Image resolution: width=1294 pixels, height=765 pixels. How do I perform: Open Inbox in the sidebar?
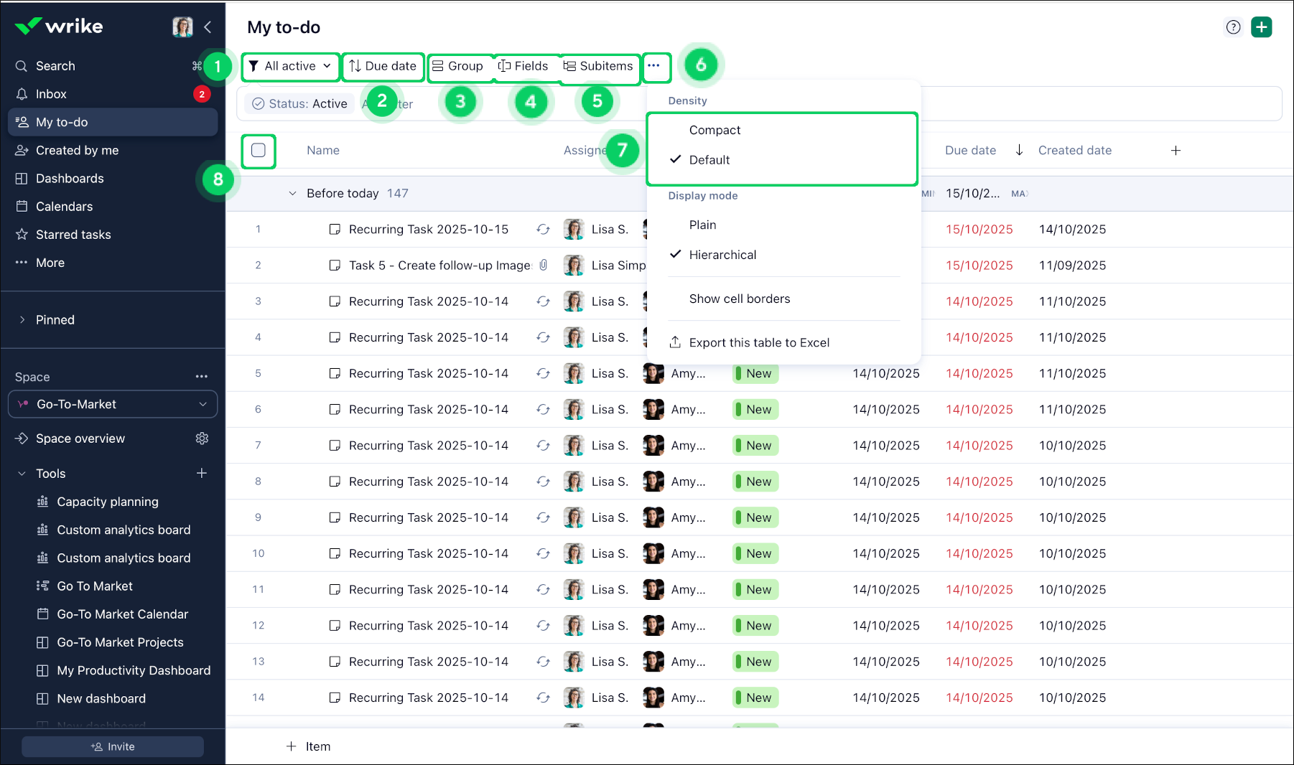tap(51, 94)
